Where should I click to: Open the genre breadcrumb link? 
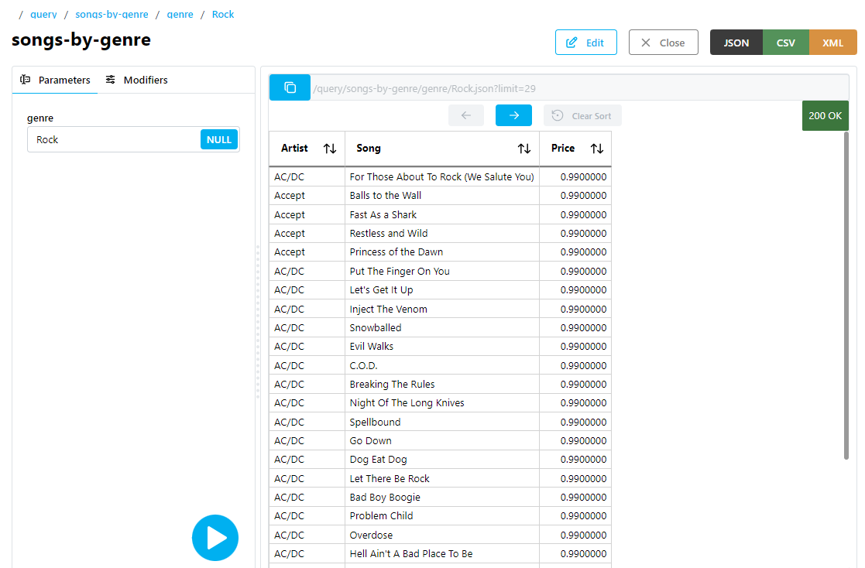[180, 15]
